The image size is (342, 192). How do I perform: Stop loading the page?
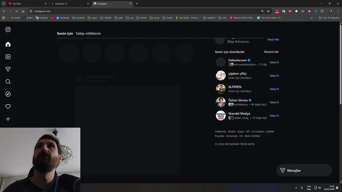17,11
